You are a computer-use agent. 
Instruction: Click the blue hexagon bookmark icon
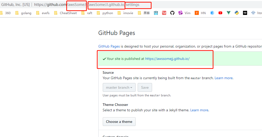[x=212, y=13]
